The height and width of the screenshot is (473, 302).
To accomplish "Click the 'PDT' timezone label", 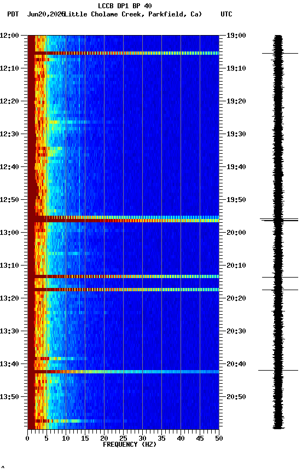I will (x=13, y=14).
